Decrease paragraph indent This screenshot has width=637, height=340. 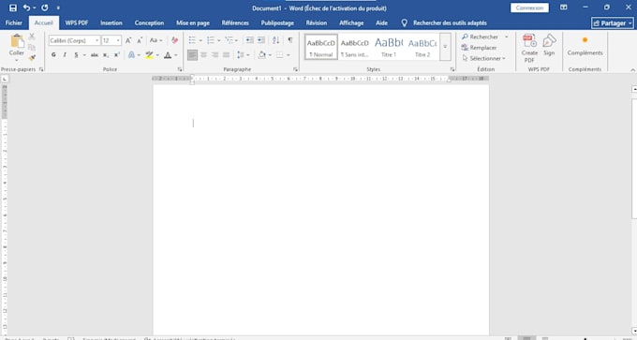(249, 40)
